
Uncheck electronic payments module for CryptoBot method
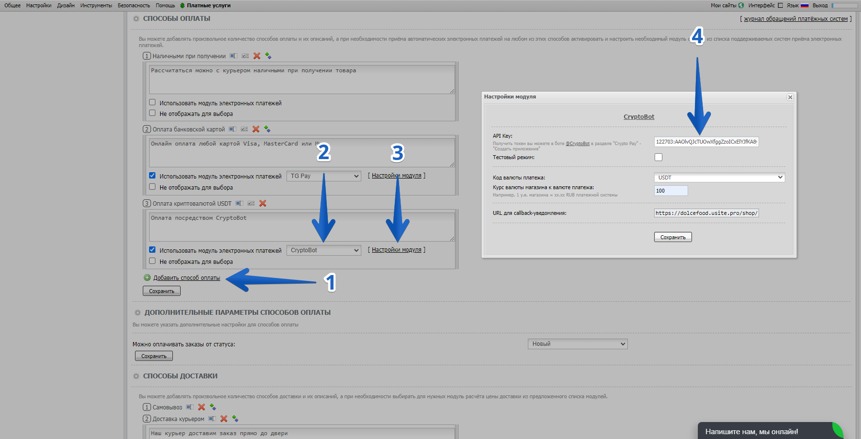(152, 250)
